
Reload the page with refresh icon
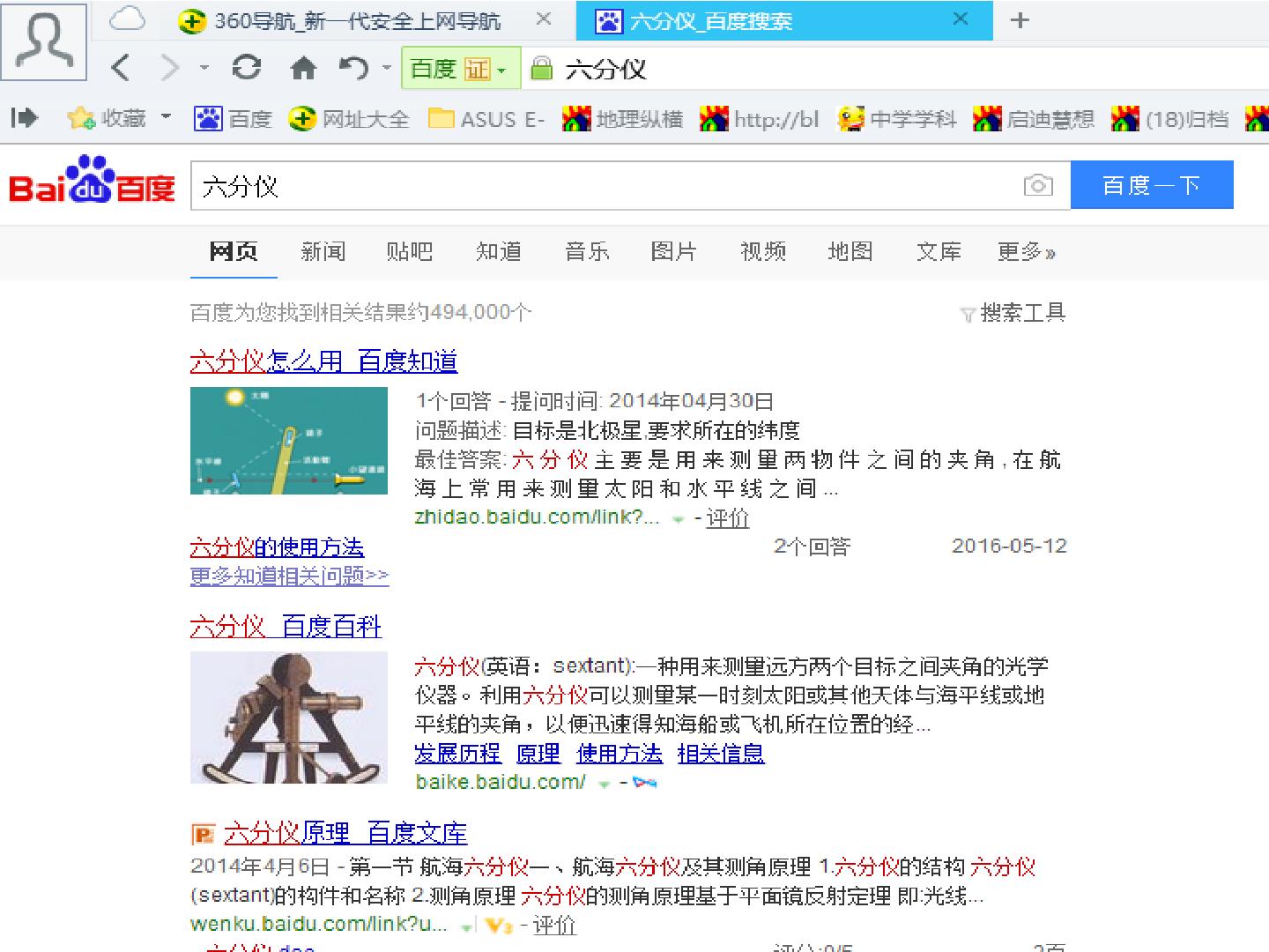pyautogui.click(x=246, y=68)
